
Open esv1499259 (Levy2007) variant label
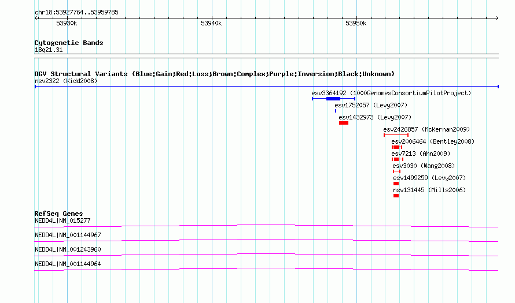[429, 178]
